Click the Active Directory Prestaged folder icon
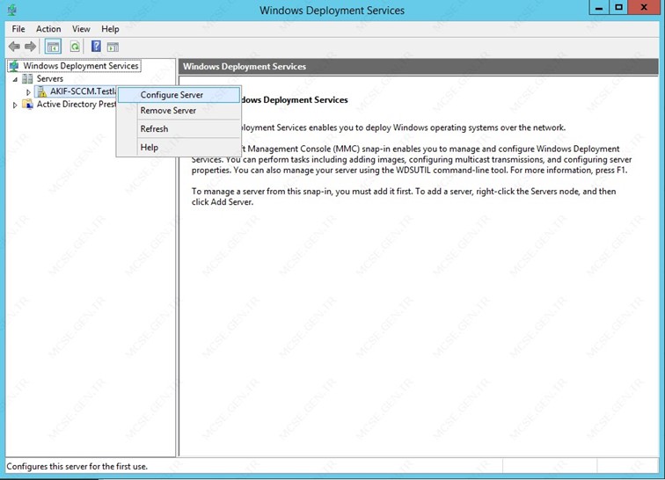665x480 pixels. (27, 105)
